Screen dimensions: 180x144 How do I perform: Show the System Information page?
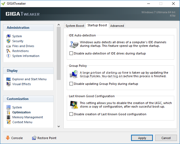(26, 56)
